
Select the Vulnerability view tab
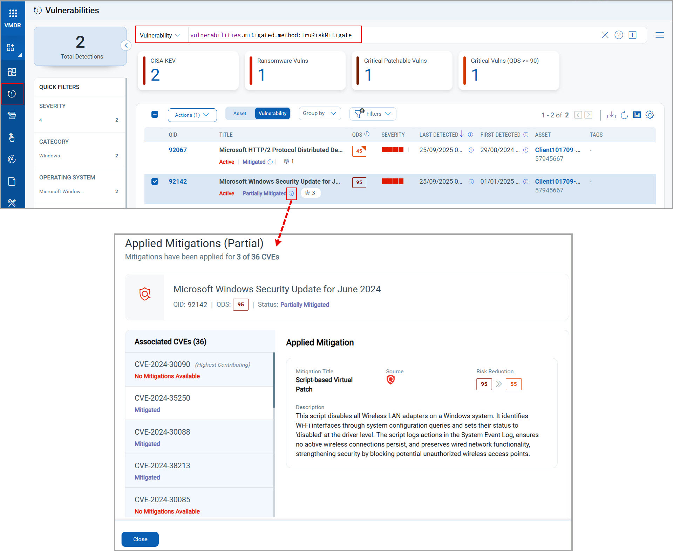tap(272, 114)
